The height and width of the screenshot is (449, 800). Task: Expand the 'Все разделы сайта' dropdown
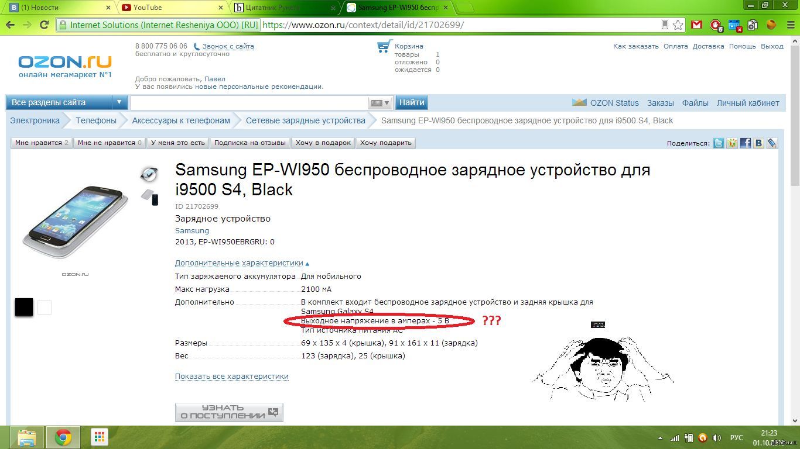[x=67, y=102]
